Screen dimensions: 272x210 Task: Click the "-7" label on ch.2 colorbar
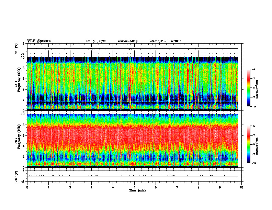pos(253,135)
